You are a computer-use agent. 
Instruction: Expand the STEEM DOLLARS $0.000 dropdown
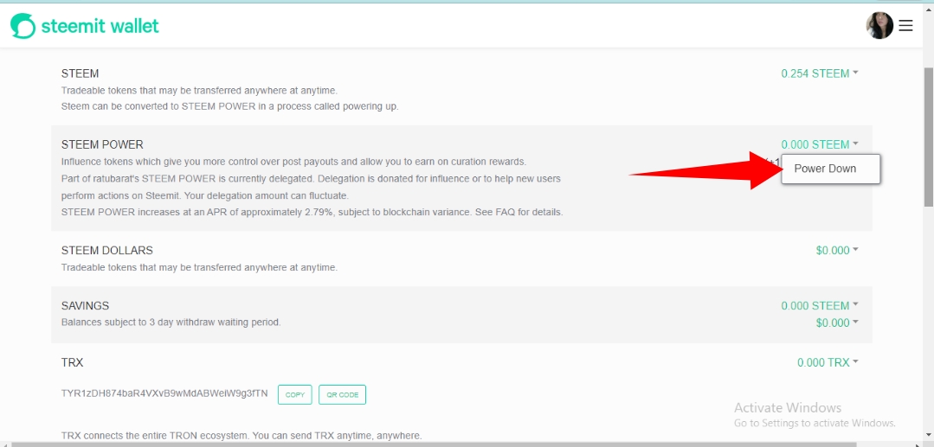click(837, 251)
